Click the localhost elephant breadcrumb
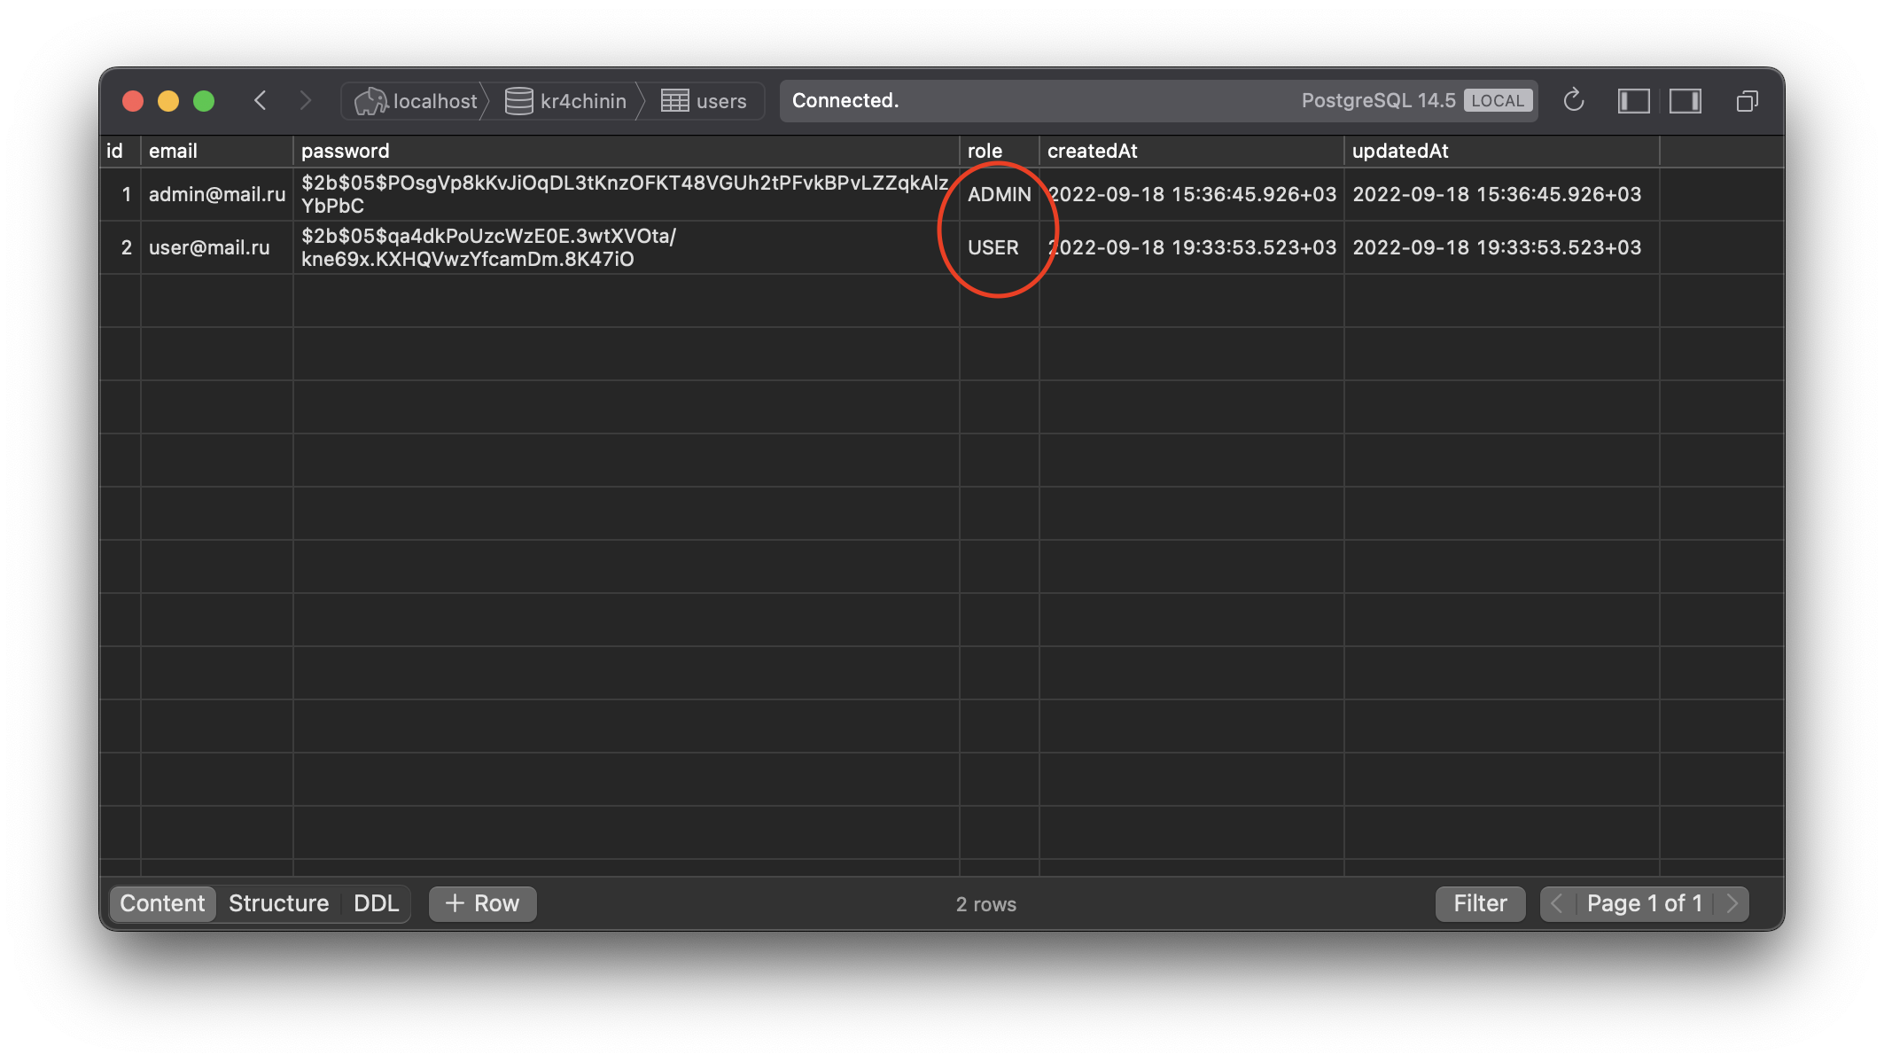The width and height of the screenshot is (1884, 1062). (x=417, y=101)
